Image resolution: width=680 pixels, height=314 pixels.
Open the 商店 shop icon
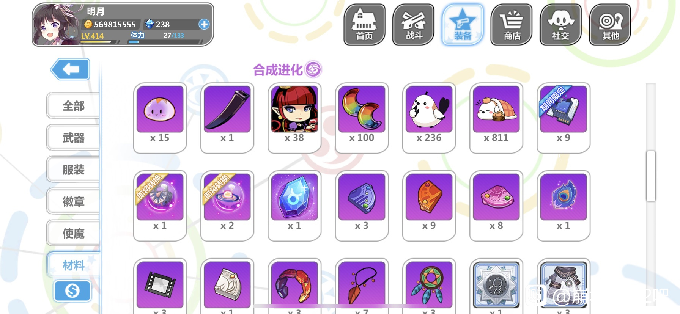click(512, 25)
